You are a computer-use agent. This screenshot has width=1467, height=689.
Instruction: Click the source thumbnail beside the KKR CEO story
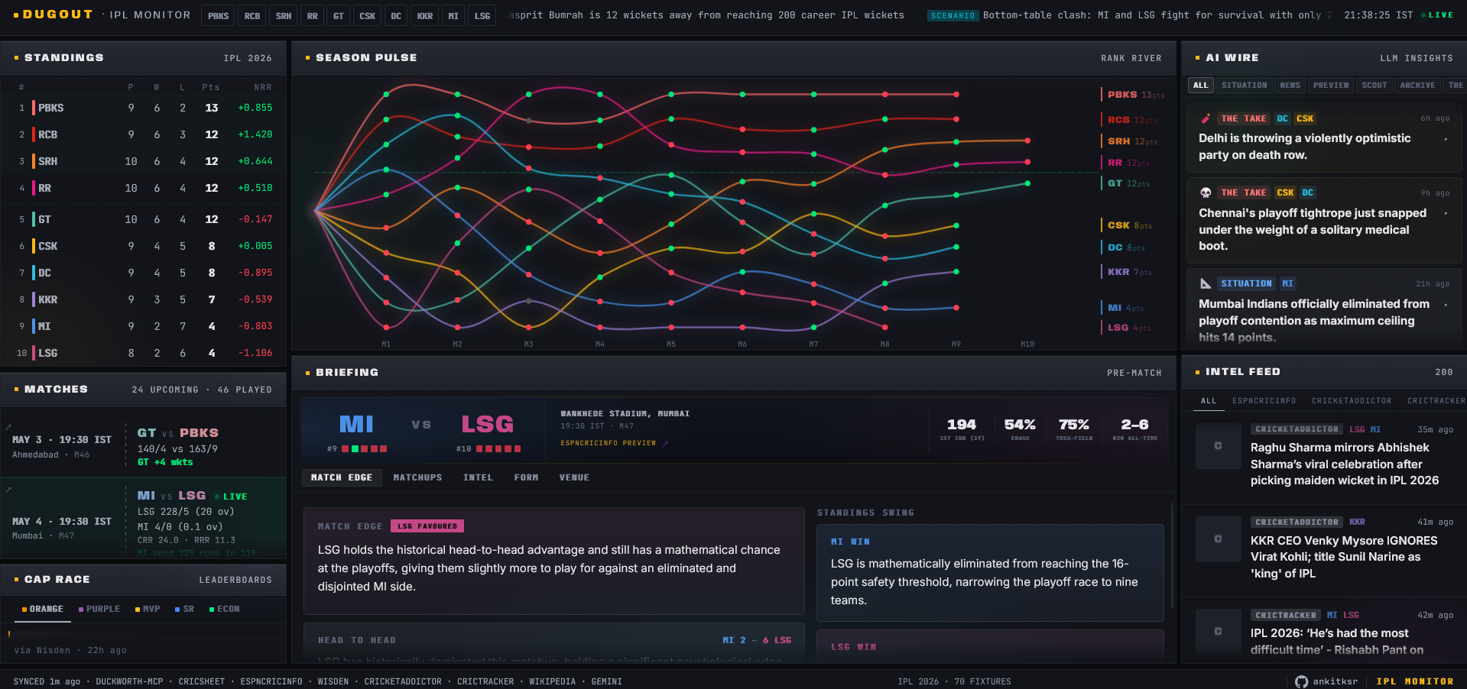coord(1219,539)
